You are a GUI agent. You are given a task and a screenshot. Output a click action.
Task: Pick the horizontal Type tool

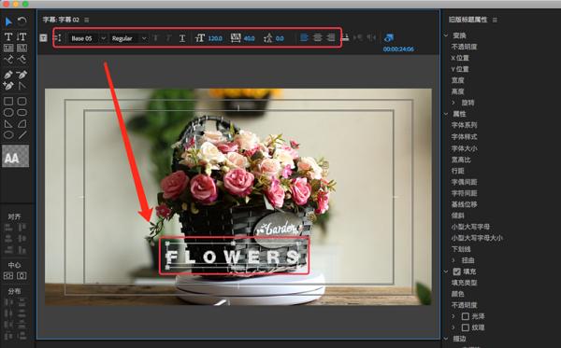coord(8,36)
